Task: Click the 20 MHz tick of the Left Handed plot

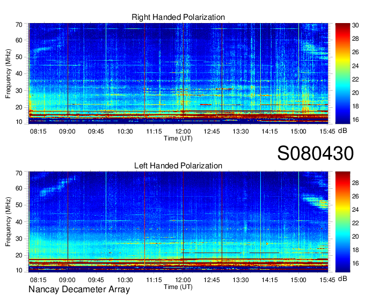Action: point(19,255)
